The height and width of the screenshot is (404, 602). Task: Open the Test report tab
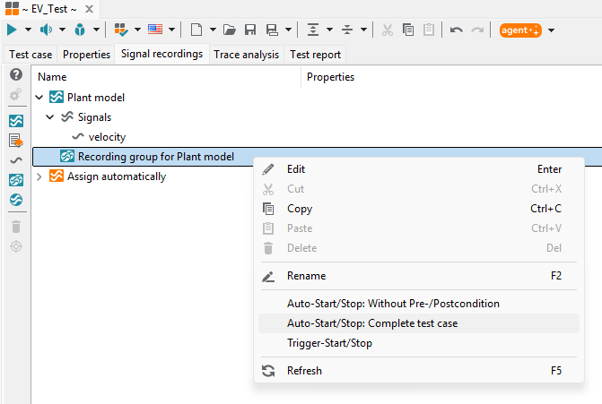tap(315, 55)
